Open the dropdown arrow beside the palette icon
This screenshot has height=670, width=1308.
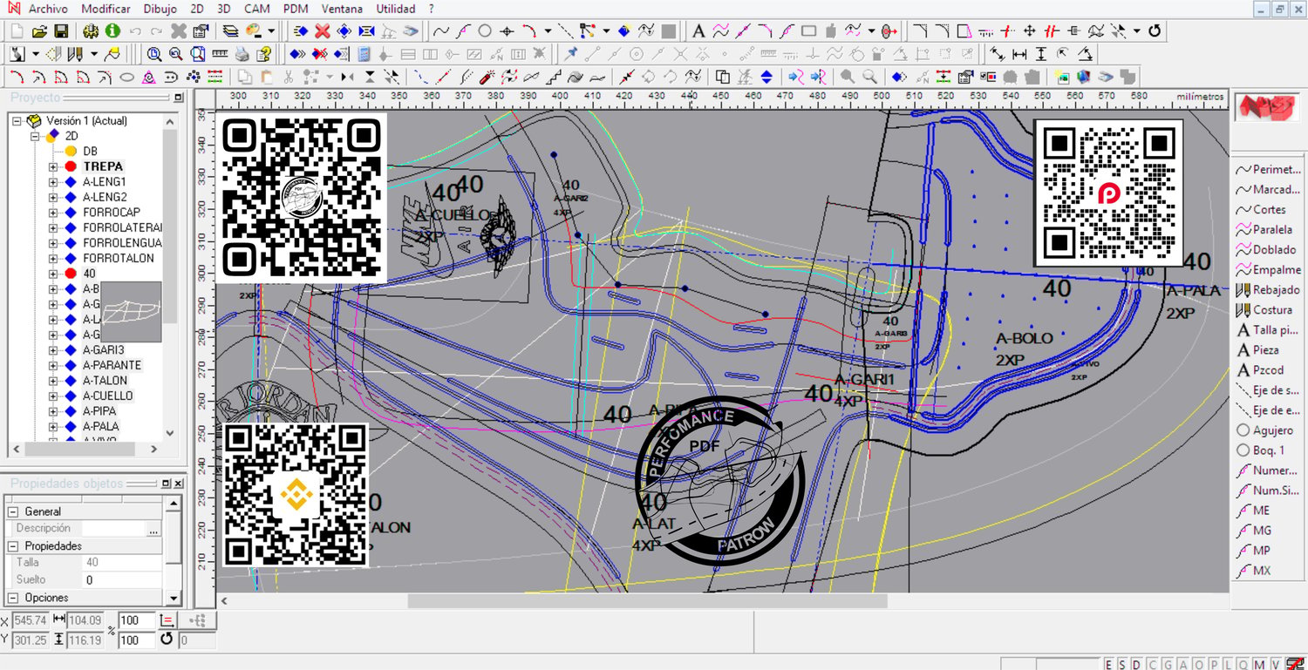271,31
